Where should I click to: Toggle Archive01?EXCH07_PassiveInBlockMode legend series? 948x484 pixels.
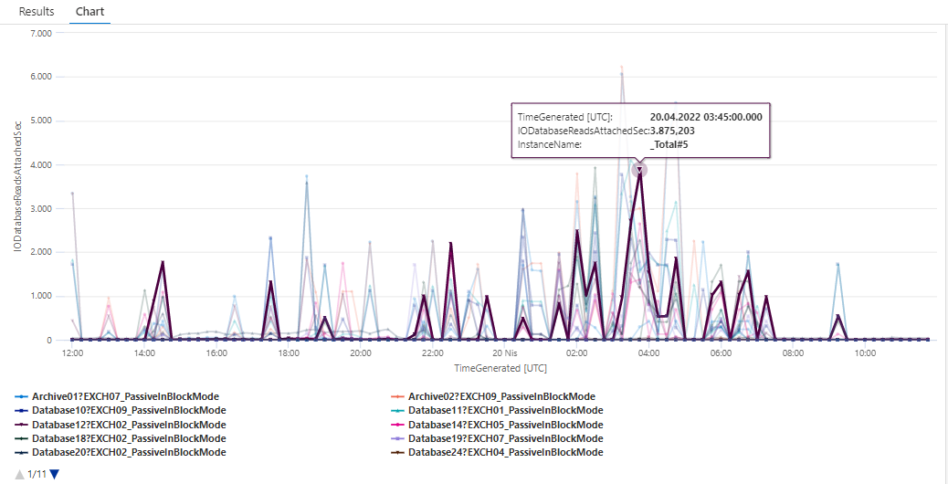pos(117,396)
